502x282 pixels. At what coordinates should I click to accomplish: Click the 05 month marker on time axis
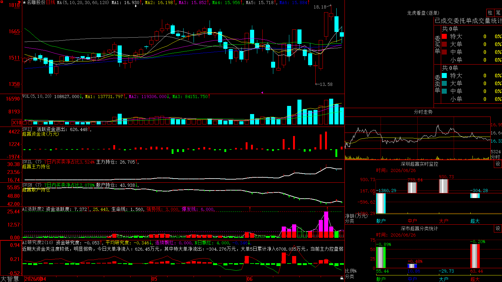click(x=154, y=279)
